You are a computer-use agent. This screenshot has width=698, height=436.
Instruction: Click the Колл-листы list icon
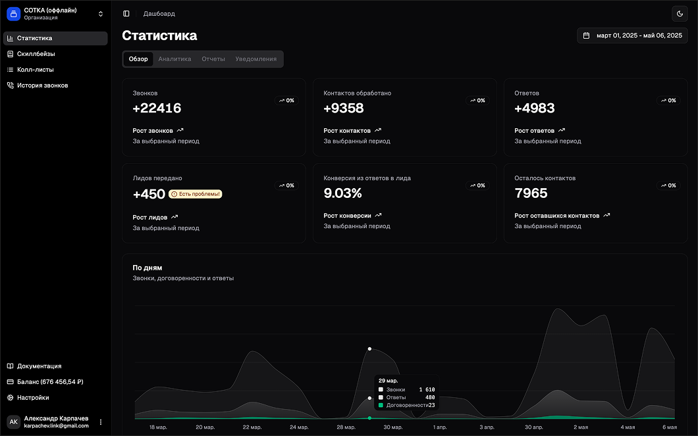point(10,70)
